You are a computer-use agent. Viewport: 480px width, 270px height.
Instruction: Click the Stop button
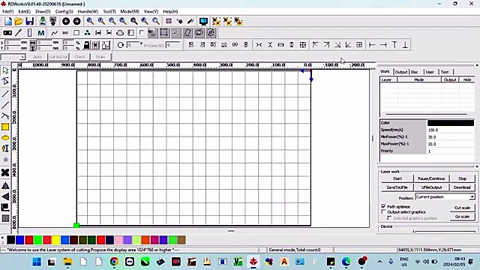[x=462, y=178]
